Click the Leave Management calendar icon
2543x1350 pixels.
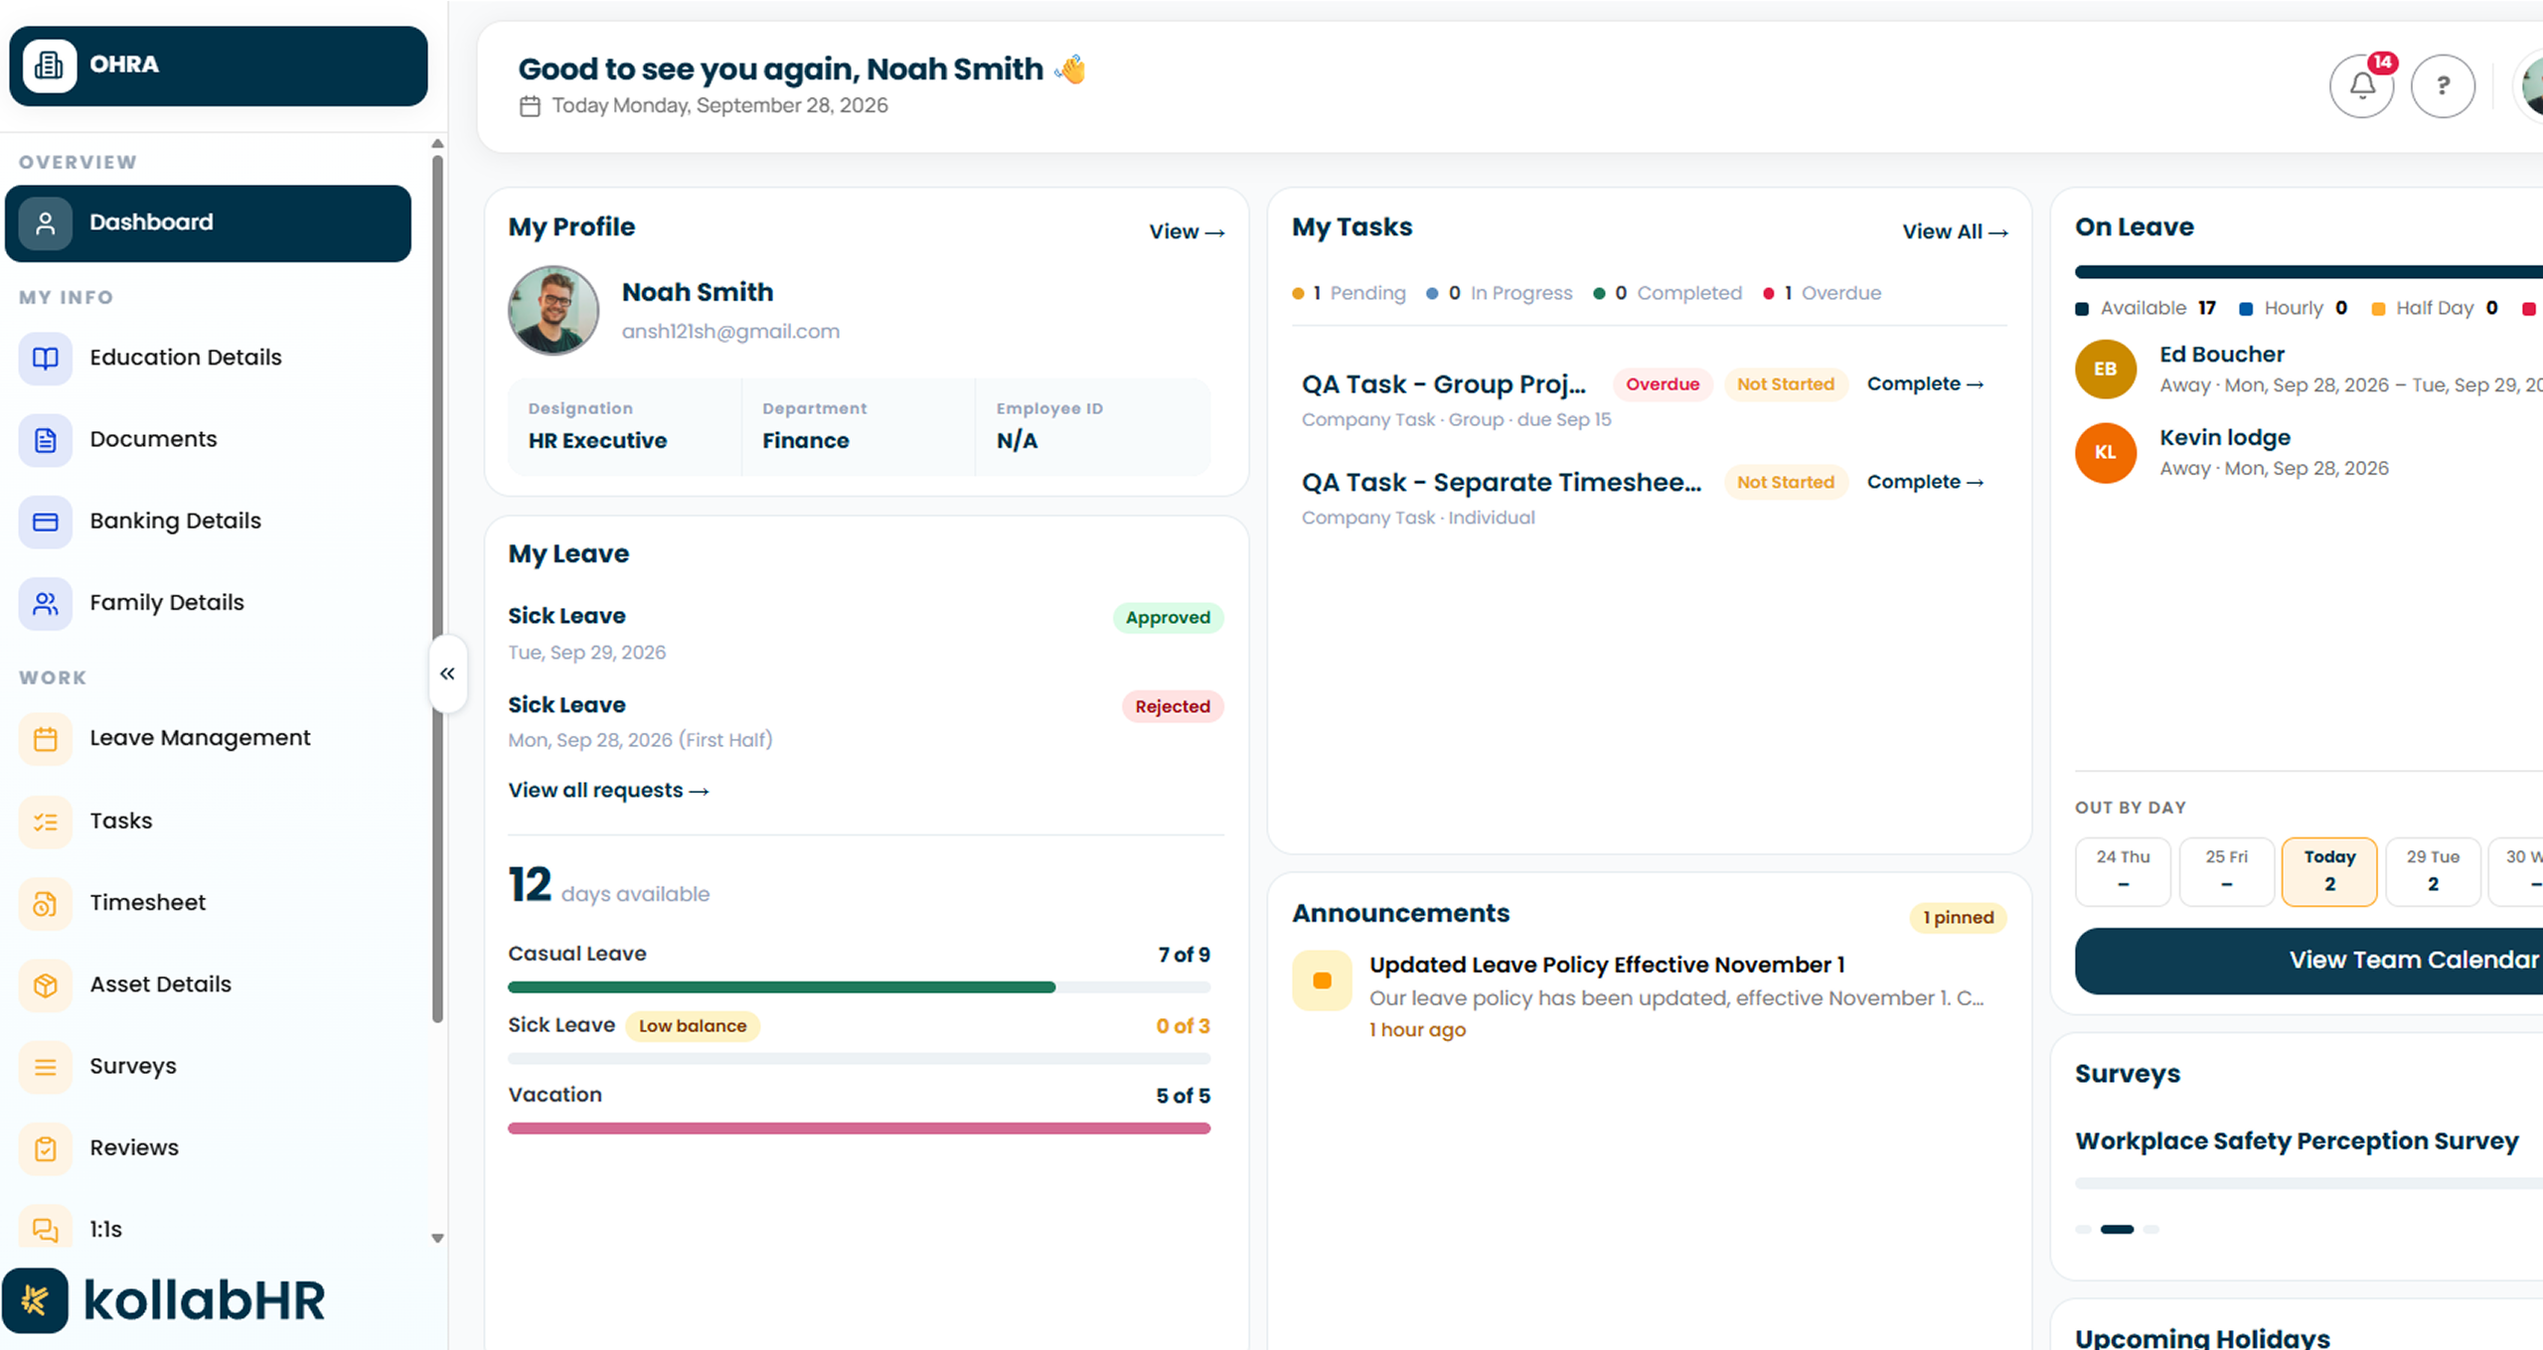click(46, 739)
